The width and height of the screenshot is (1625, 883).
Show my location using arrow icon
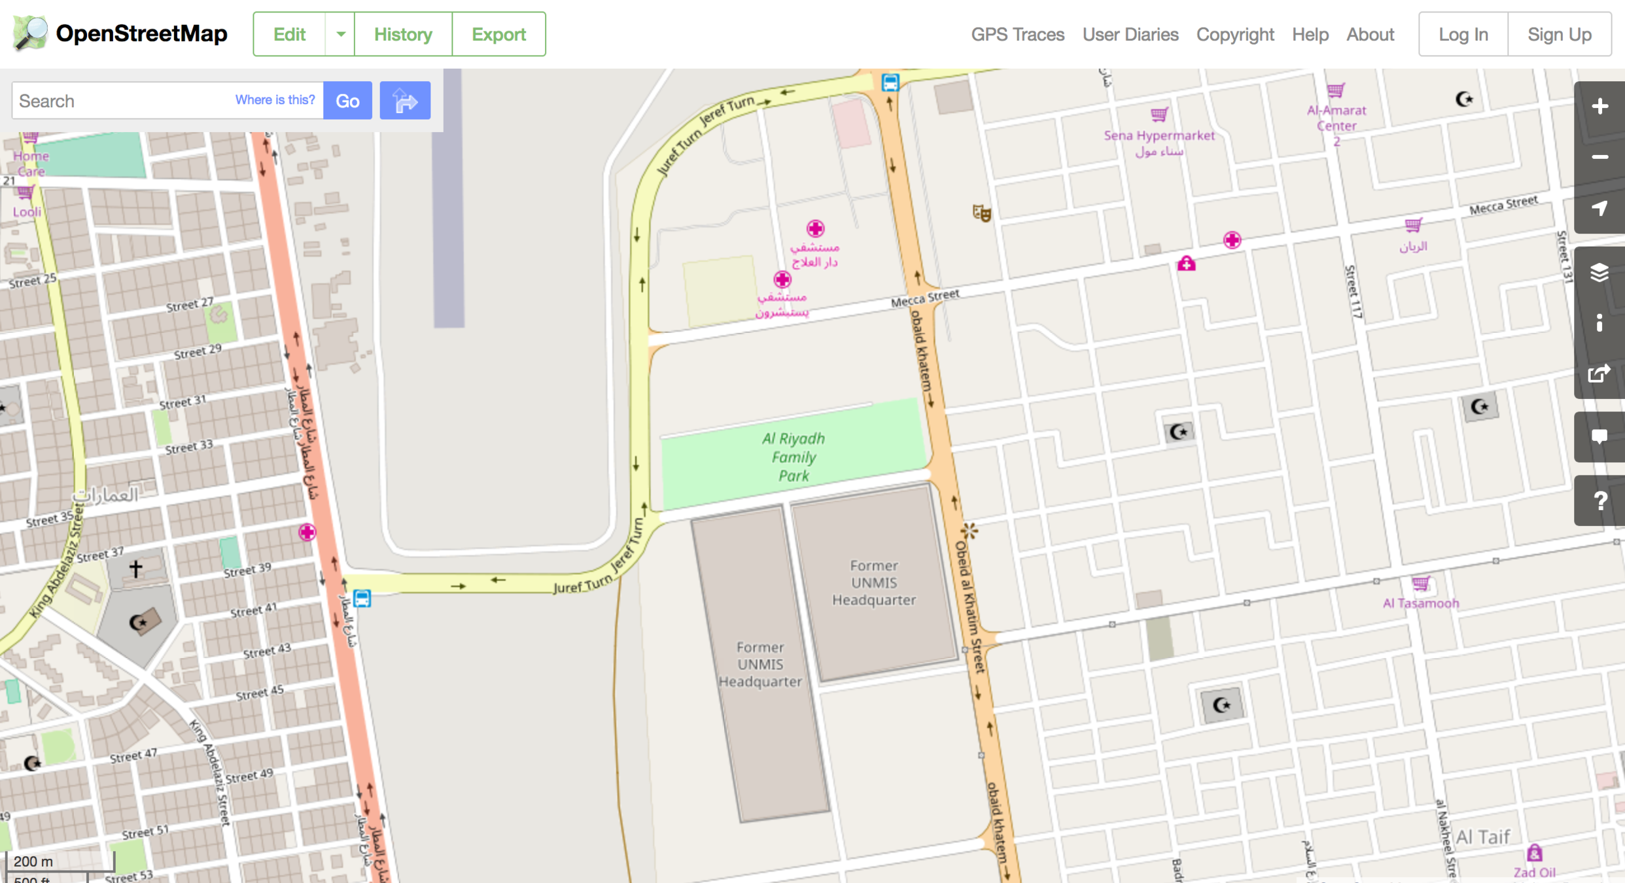point(1599,209)
